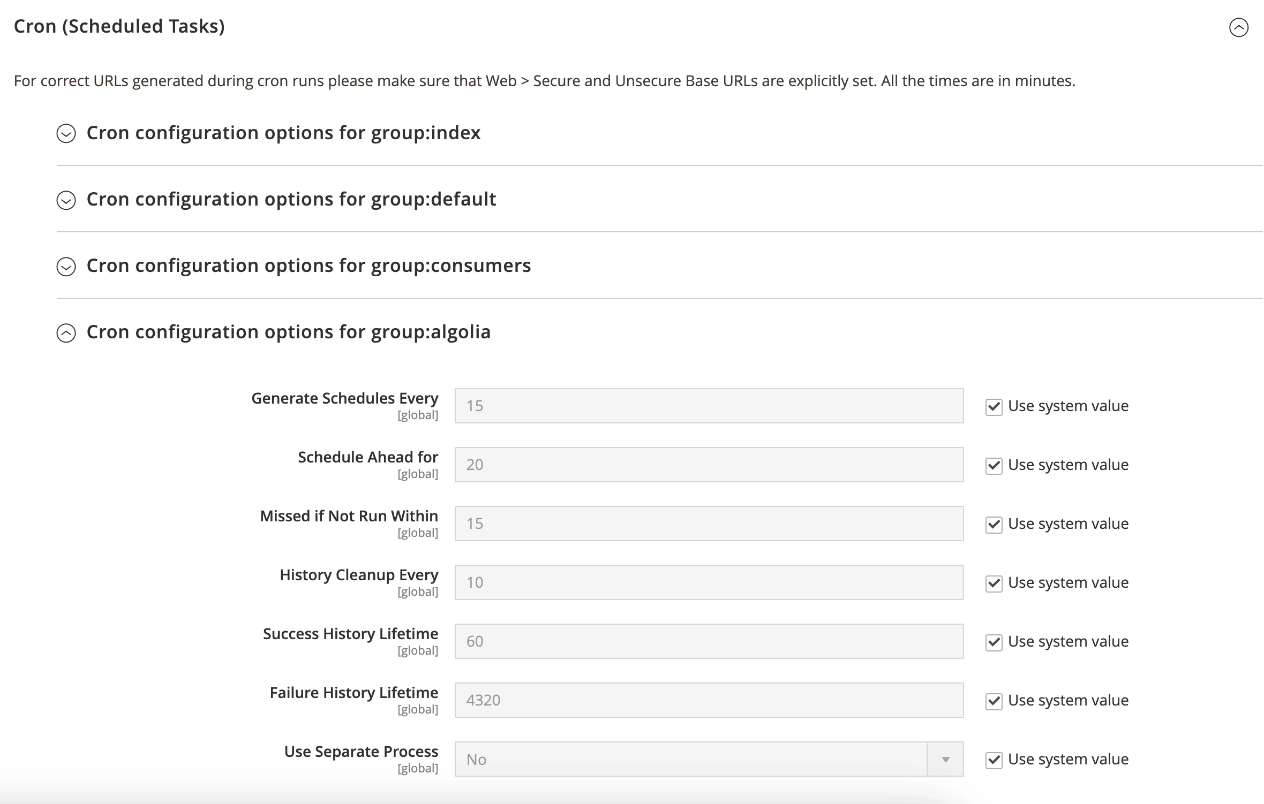Toggle Use system value for Success History Lifetime
Image resolution: width=1264 pixels, height=804 pixels.
coord(994,642)
